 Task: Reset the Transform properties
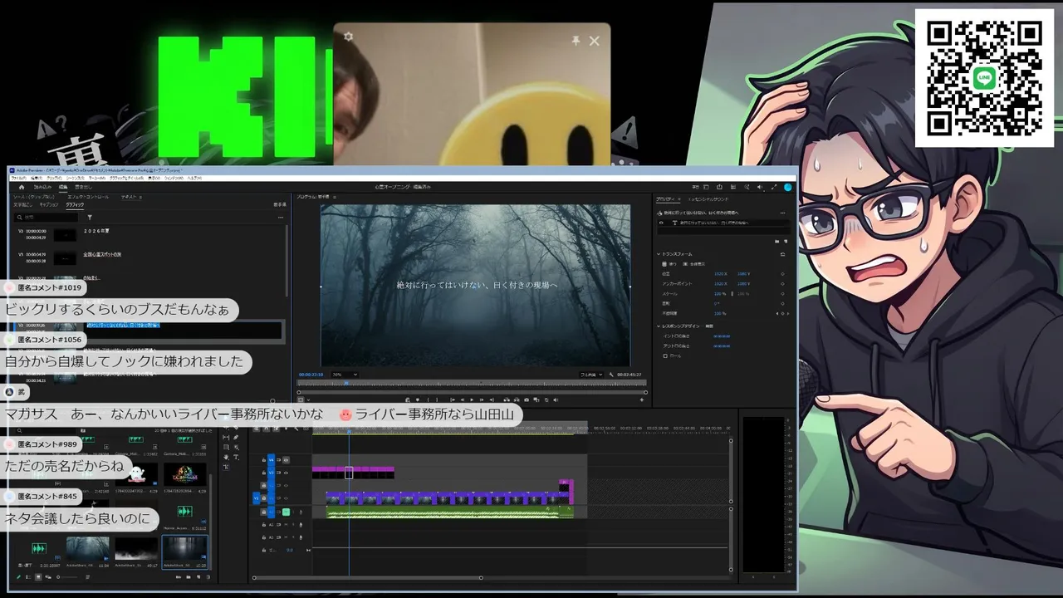click(x=782, y=254)
